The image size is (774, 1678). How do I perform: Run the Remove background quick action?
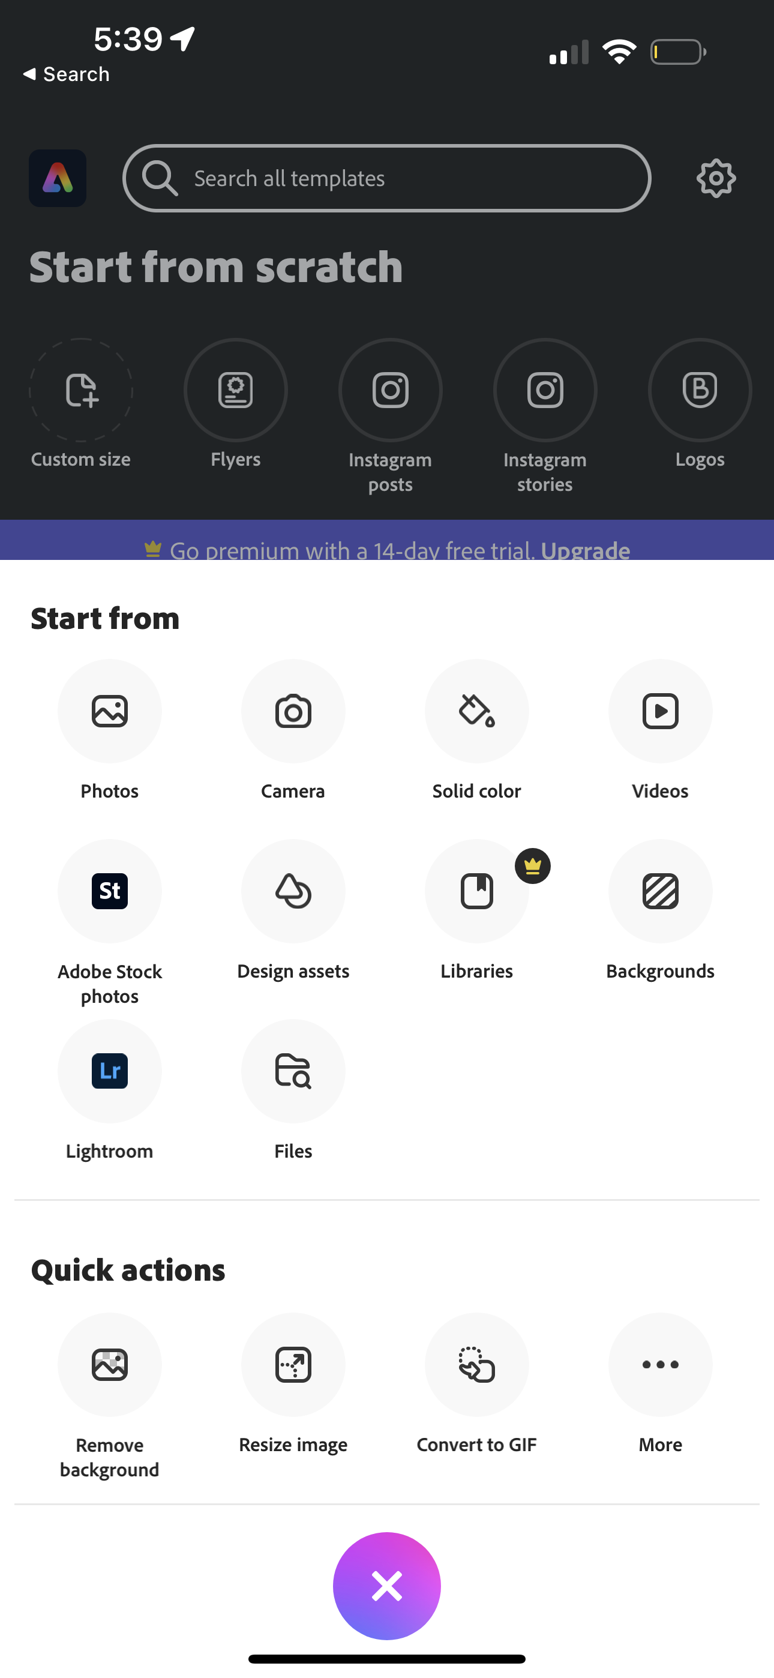pyautogui.click(x=109, y=1366)
